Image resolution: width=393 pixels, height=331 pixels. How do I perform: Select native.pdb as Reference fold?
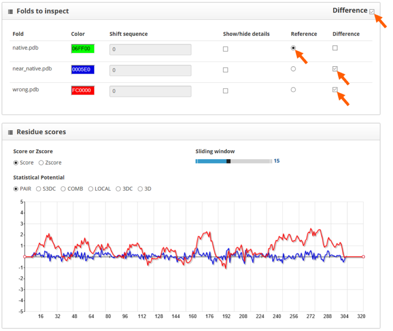click(293, 48)
